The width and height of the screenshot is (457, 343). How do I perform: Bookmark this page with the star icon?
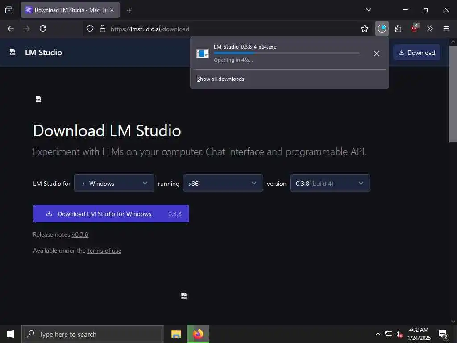[364, 29]
